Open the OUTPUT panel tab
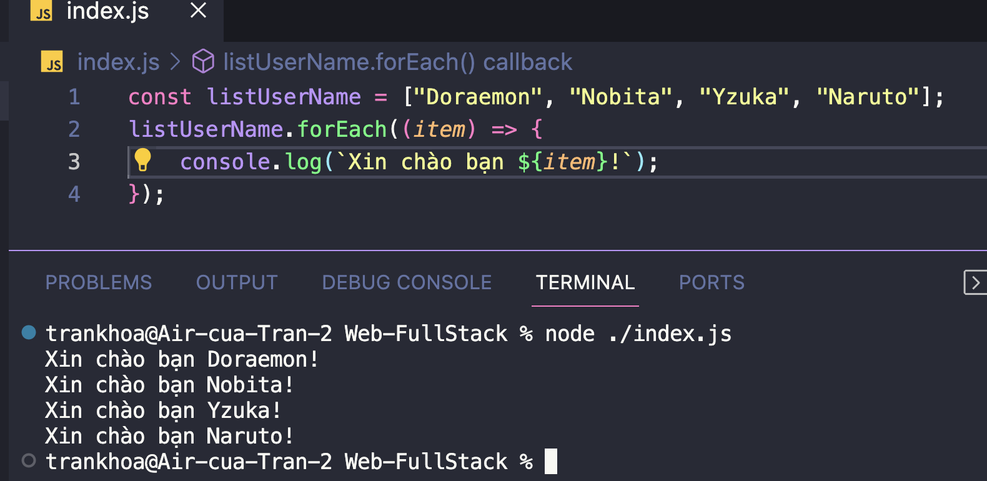987x481 pixels. coord(237,282)
